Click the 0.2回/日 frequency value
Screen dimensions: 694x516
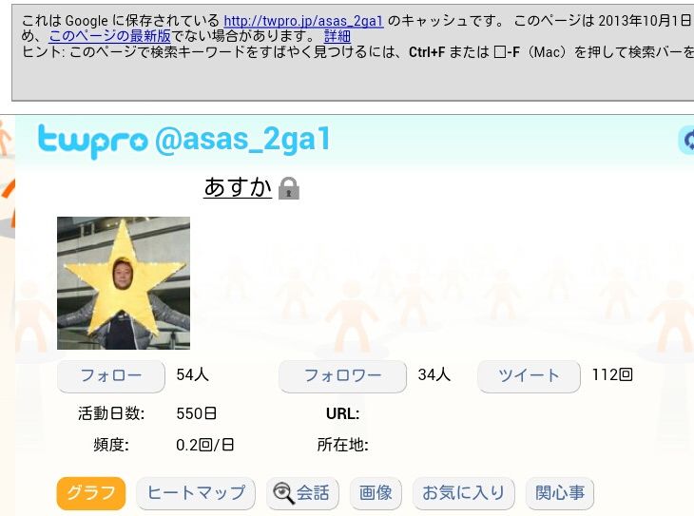point(205,445)
